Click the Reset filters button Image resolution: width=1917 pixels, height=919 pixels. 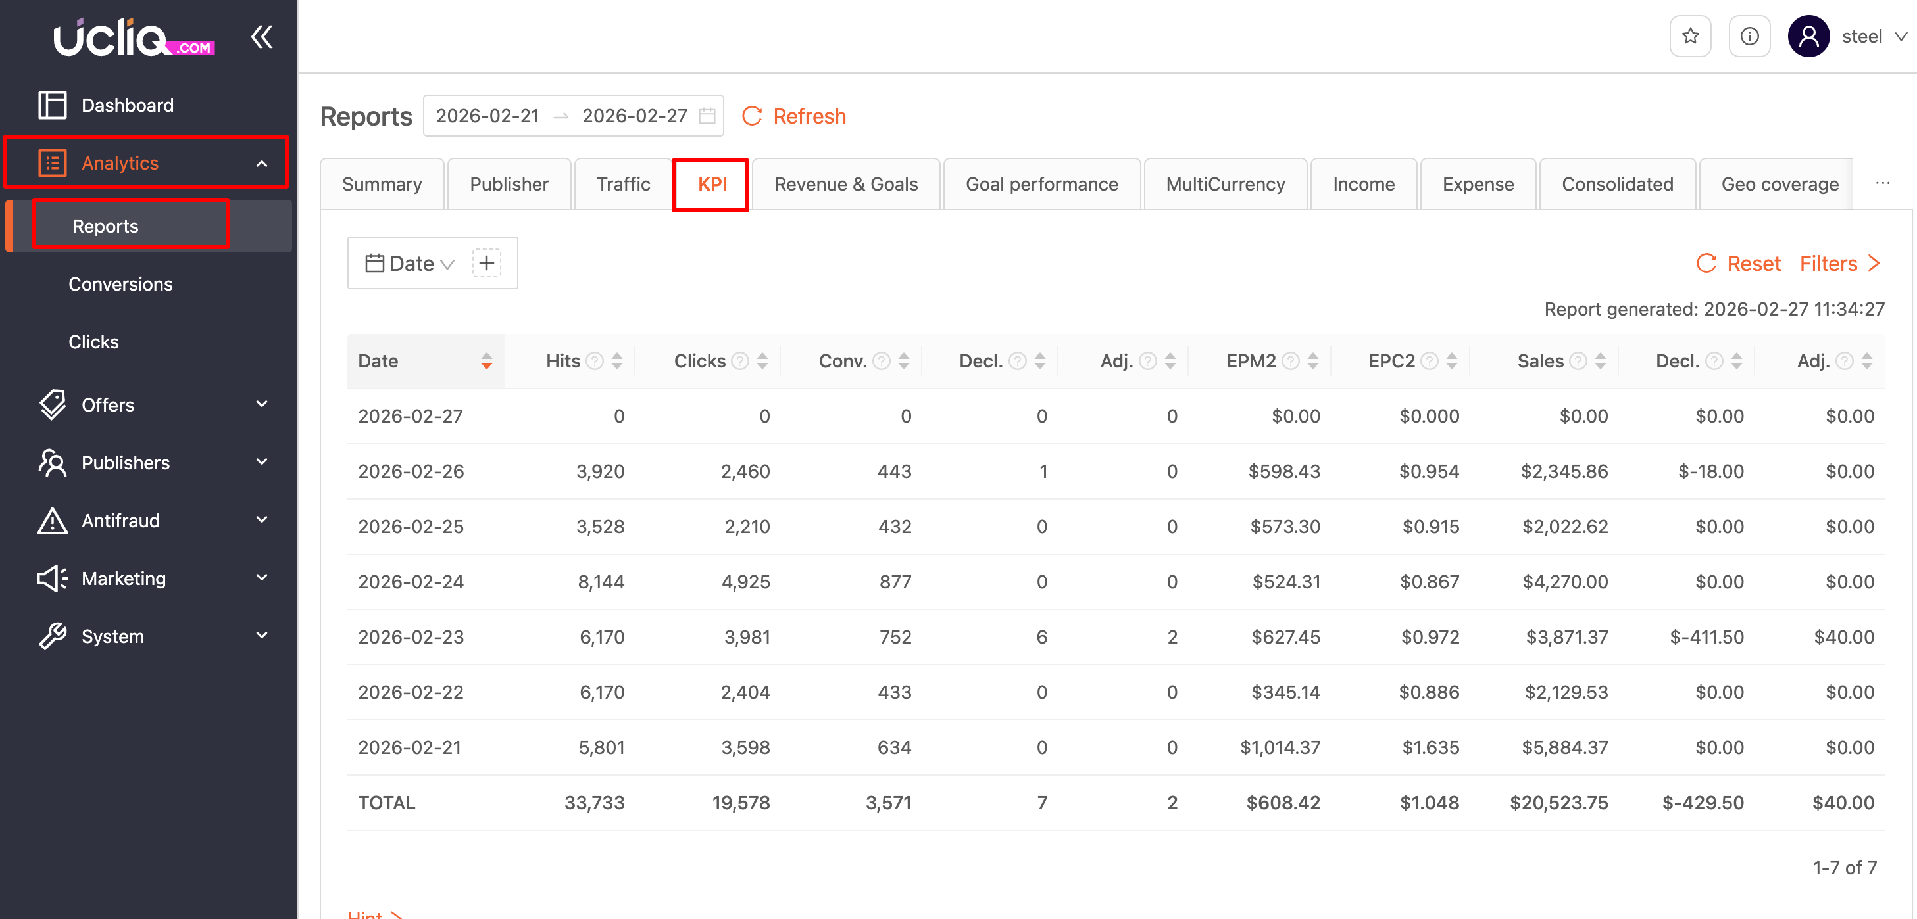coord(1739,263)
